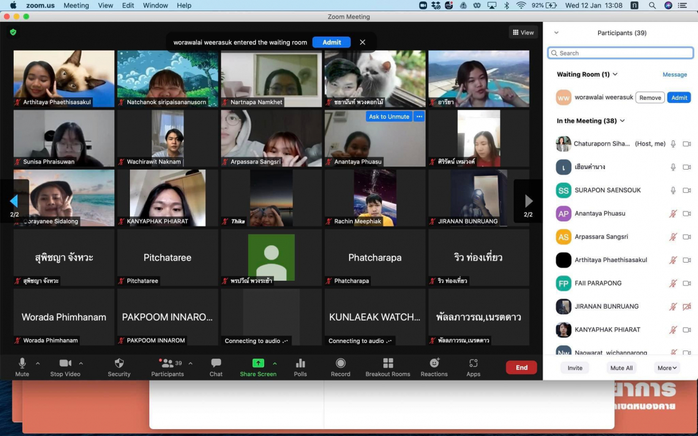698x436 pixels.
Task: Toggle microphone for SURAPON SAENSOUK
Action: click(673, 190)
